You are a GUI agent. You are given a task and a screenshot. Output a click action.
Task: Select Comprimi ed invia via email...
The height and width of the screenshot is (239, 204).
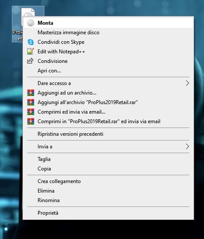[x=108, y=112]
